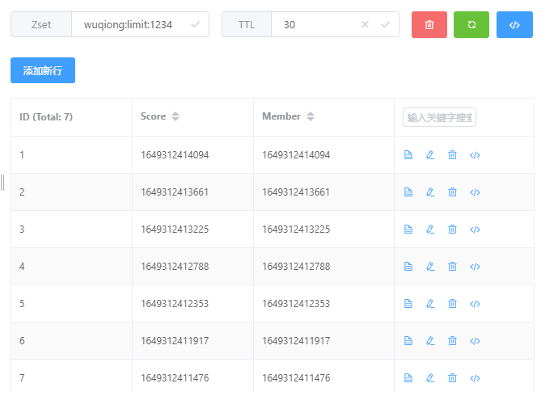View detail of row 1649312411917
Viewport: 541px width, 396px height.
pyautogui.click(x=408, y=341)
